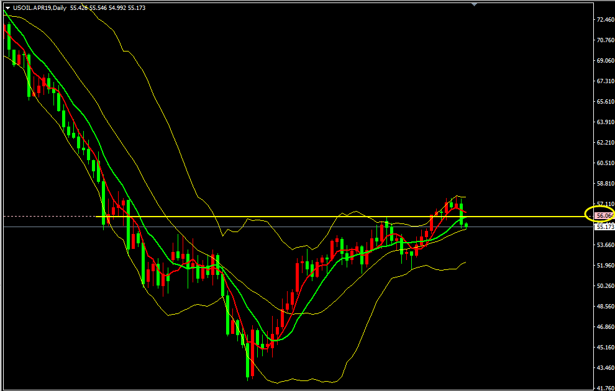The height and width of the screenshot is (391, 615).
Task: Click the 70.760 price axis value
Action: click(x=605, y=40)
